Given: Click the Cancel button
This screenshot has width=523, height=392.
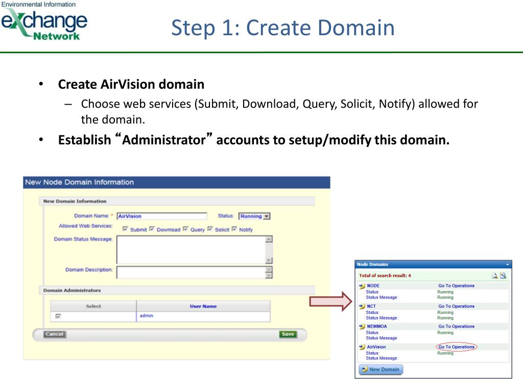Looking at the screenshot, I should 55,334.
